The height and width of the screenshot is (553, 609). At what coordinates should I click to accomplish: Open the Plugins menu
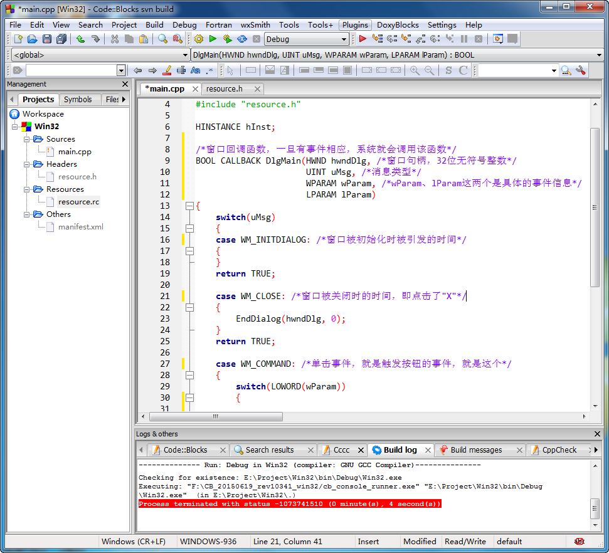[355, 24]
